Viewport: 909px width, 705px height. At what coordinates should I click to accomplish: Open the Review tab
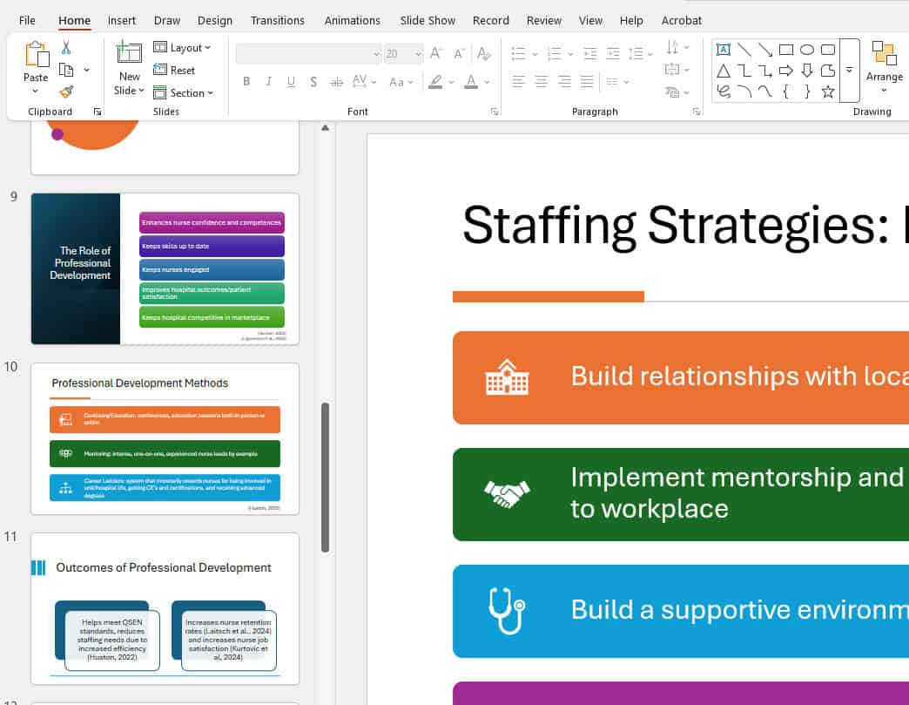coord(544,20)
